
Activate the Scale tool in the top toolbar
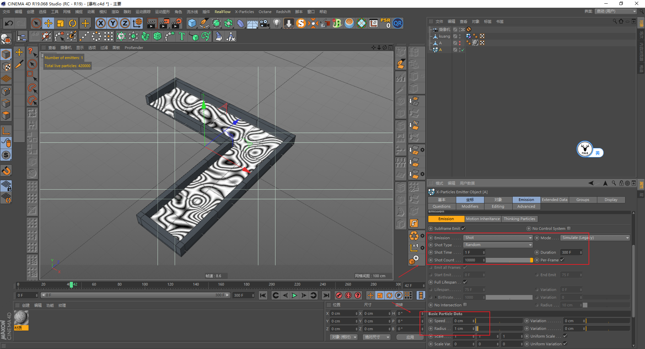60,23
